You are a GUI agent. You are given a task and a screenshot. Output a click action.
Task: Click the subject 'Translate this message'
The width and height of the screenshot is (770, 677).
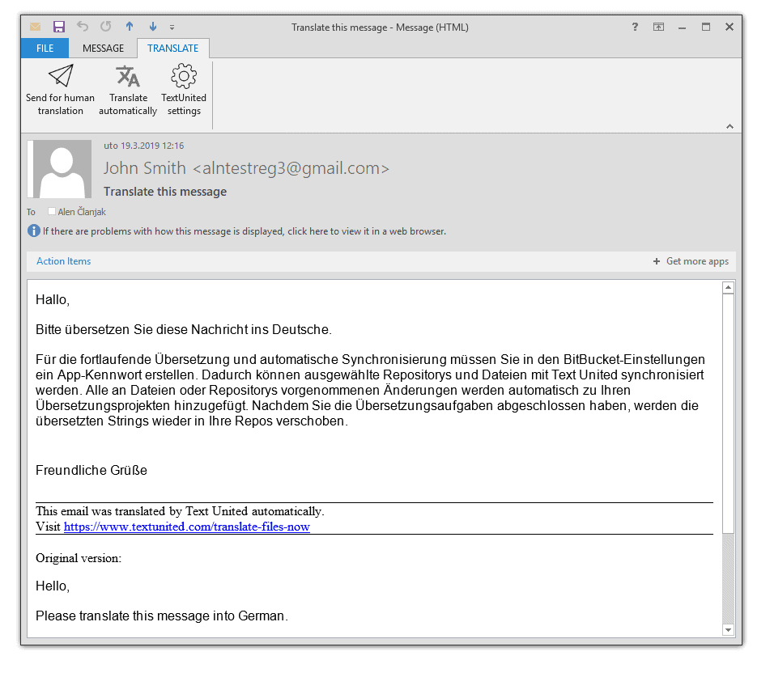click(165, 192)
